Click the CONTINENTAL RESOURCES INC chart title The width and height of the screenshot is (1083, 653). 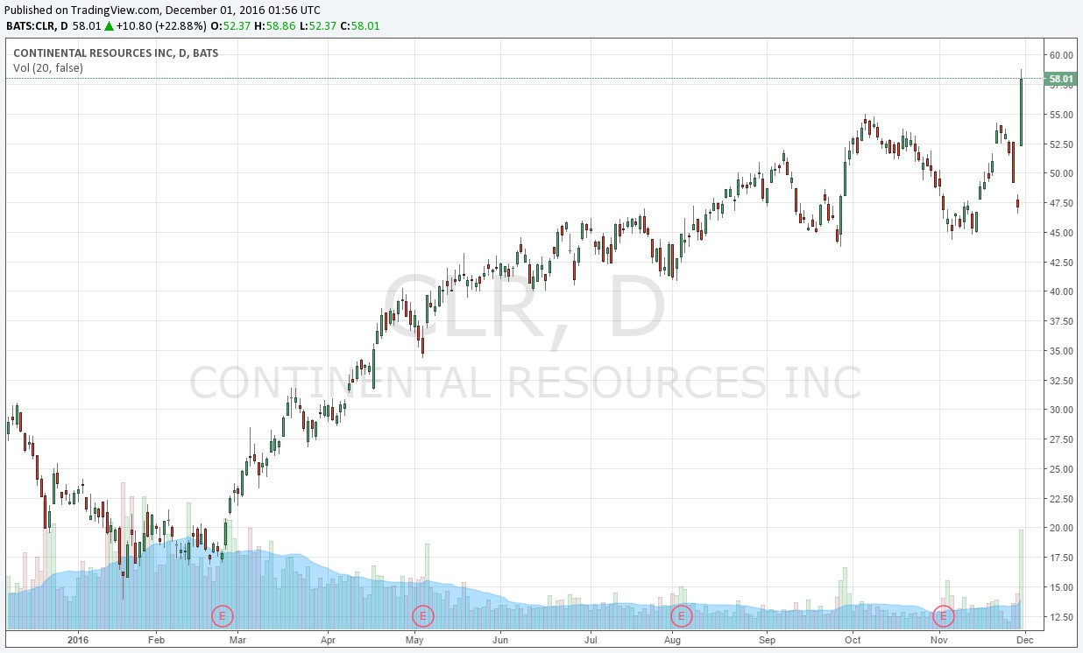click(x=116, y=53)
